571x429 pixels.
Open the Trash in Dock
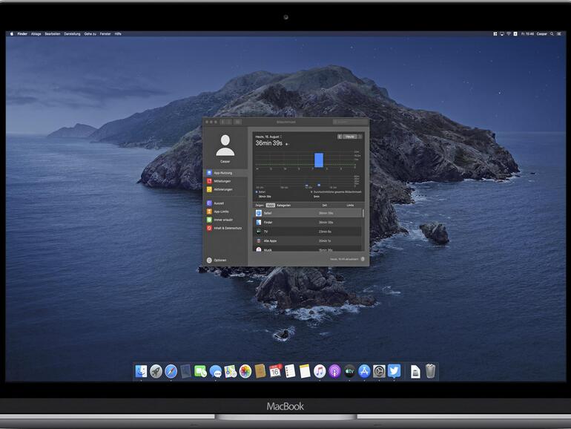430,371
